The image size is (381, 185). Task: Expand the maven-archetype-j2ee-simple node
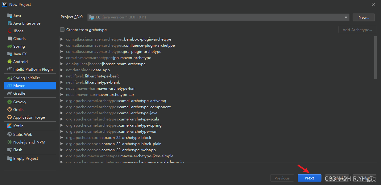62,156
